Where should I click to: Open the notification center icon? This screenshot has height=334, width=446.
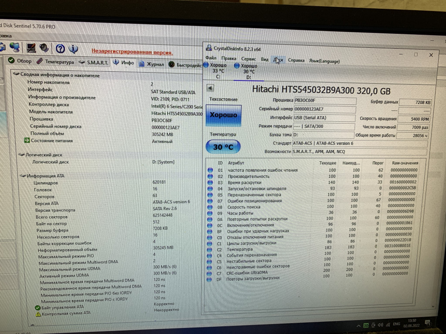tap(428, 323)
